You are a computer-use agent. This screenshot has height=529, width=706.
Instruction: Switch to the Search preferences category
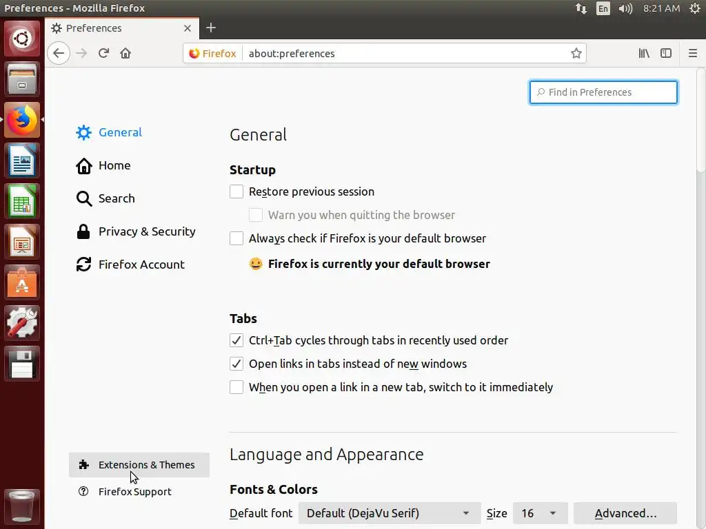point(105,198)
